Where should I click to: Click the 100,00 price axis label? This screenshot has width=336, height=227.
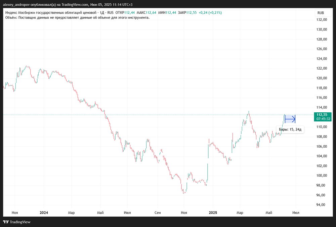tap(322, 176)
